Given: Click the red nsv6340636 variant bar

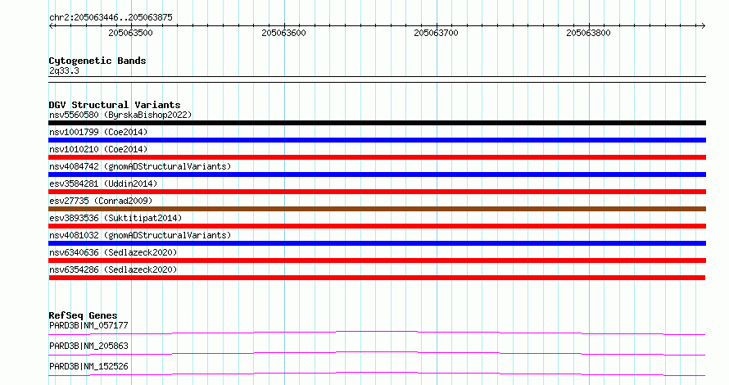Looking at the screenshot, I should point(377,260).
